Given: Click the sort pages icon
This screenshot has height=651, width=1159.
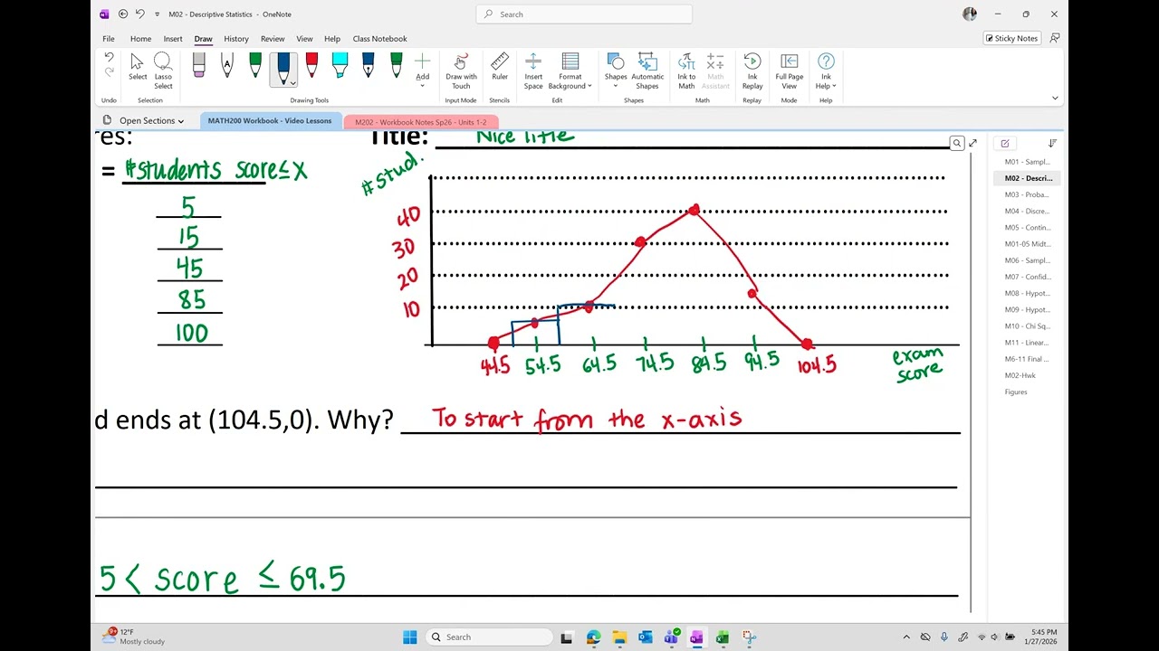Looking at the screenshot, I should tap(1052, 143).
